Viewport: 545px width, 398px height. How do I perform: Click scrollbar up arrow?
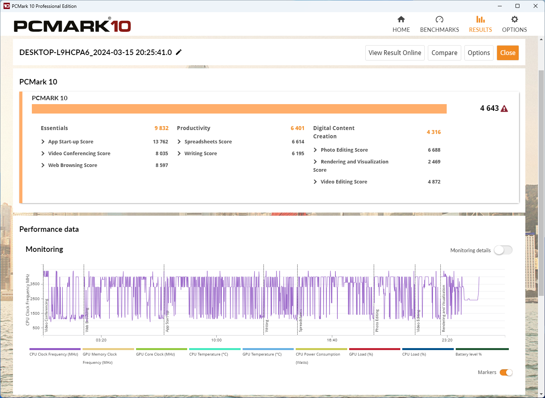tap(541, 39)
